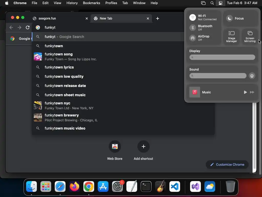This screenshot has width=262, height=197.
Task: Open the Web Store shortcut
Action: [115, 150]
